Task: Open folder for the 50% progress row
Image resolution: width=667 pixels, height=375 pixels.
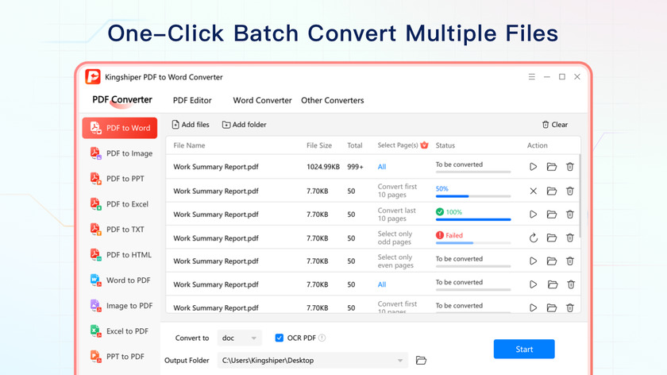Action: pyautogui.click(x=552, y=191)
